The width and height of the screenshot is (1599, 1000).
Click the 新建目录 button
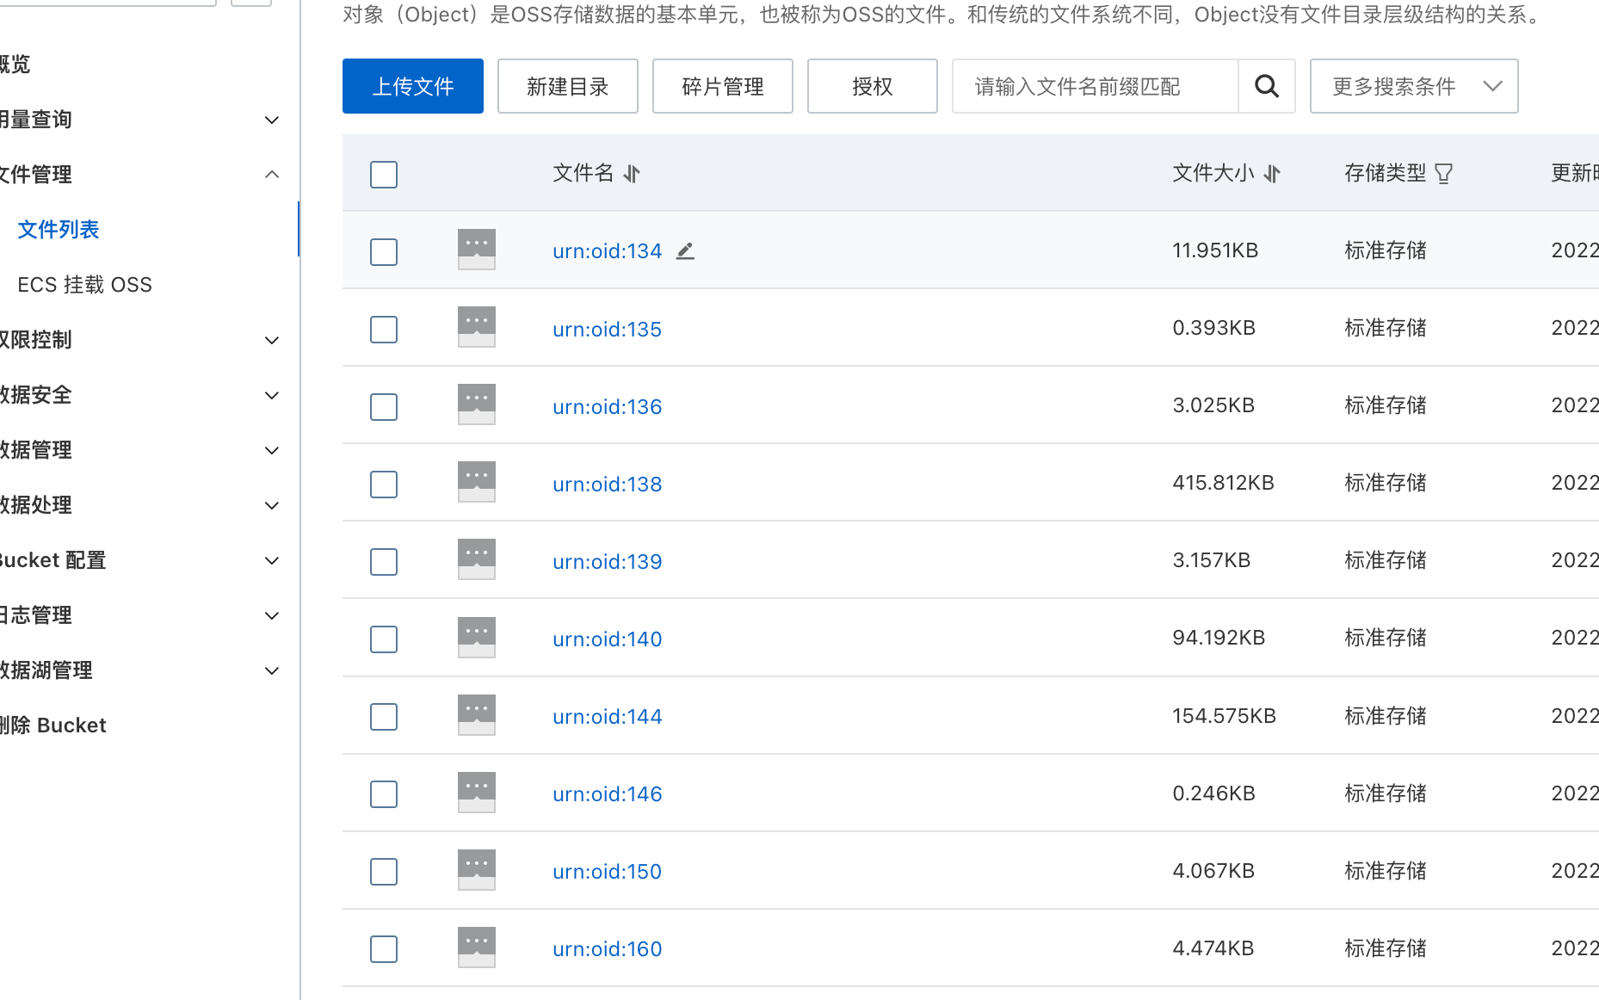point(567,86)
